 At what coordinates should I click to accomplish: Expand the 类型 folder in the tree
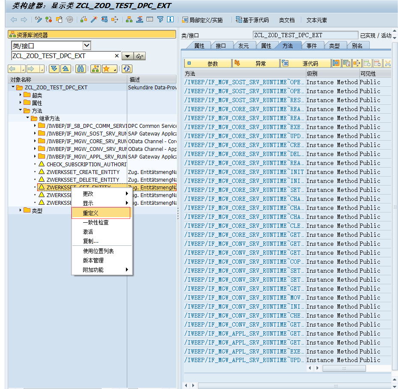point(20,210)
